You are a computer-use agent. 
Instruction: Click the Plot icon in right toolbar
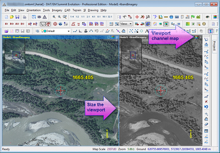[206, 142]
